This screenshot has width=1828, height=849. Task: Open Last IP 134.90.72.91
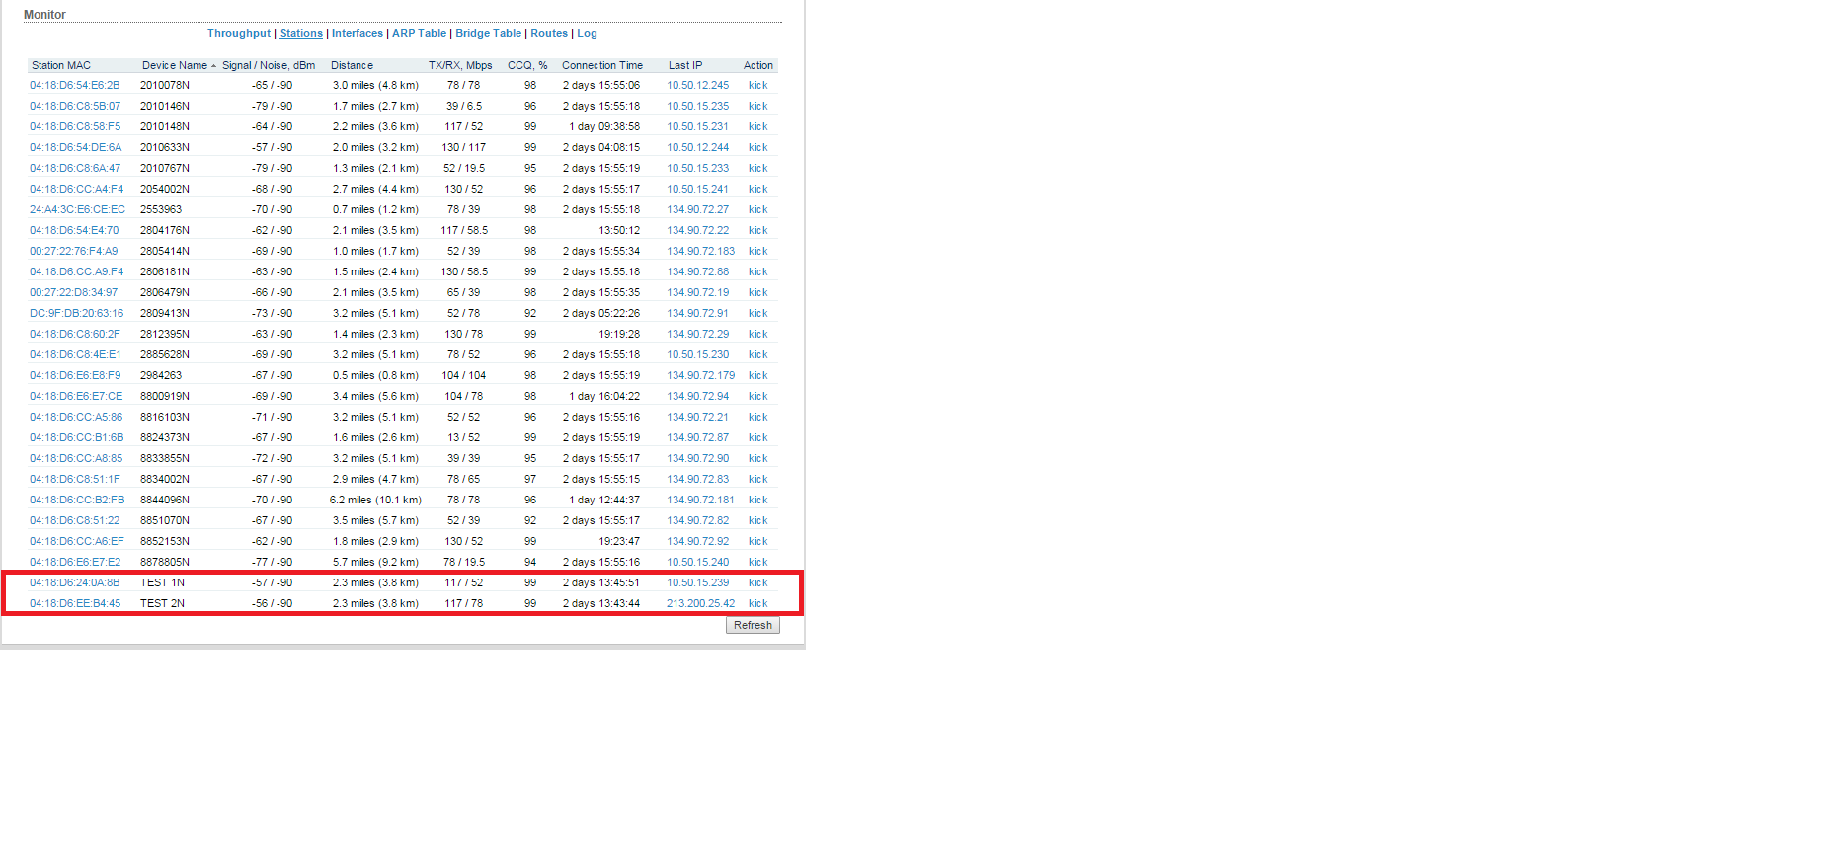pos(698,313)
